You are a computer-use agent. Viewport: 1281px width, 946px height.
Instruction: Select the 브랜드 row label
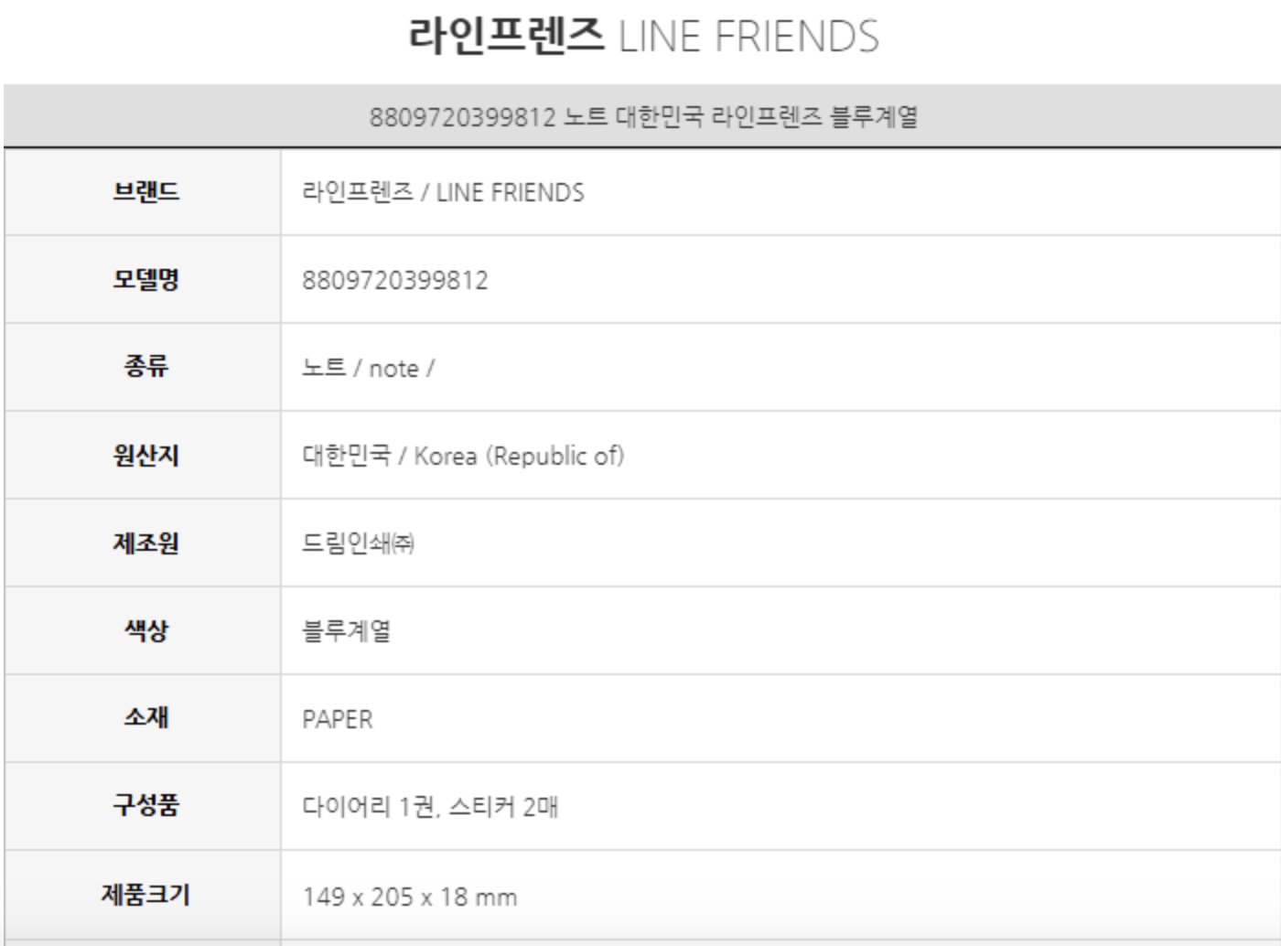[x=145, y=192]
